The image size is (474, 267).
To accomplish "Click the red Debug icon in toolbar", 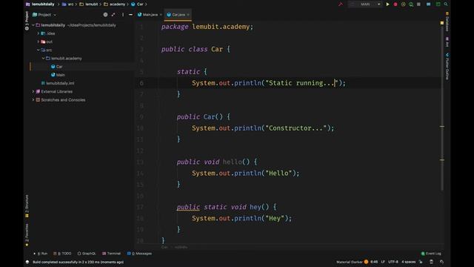I will [x=395, y=4].
